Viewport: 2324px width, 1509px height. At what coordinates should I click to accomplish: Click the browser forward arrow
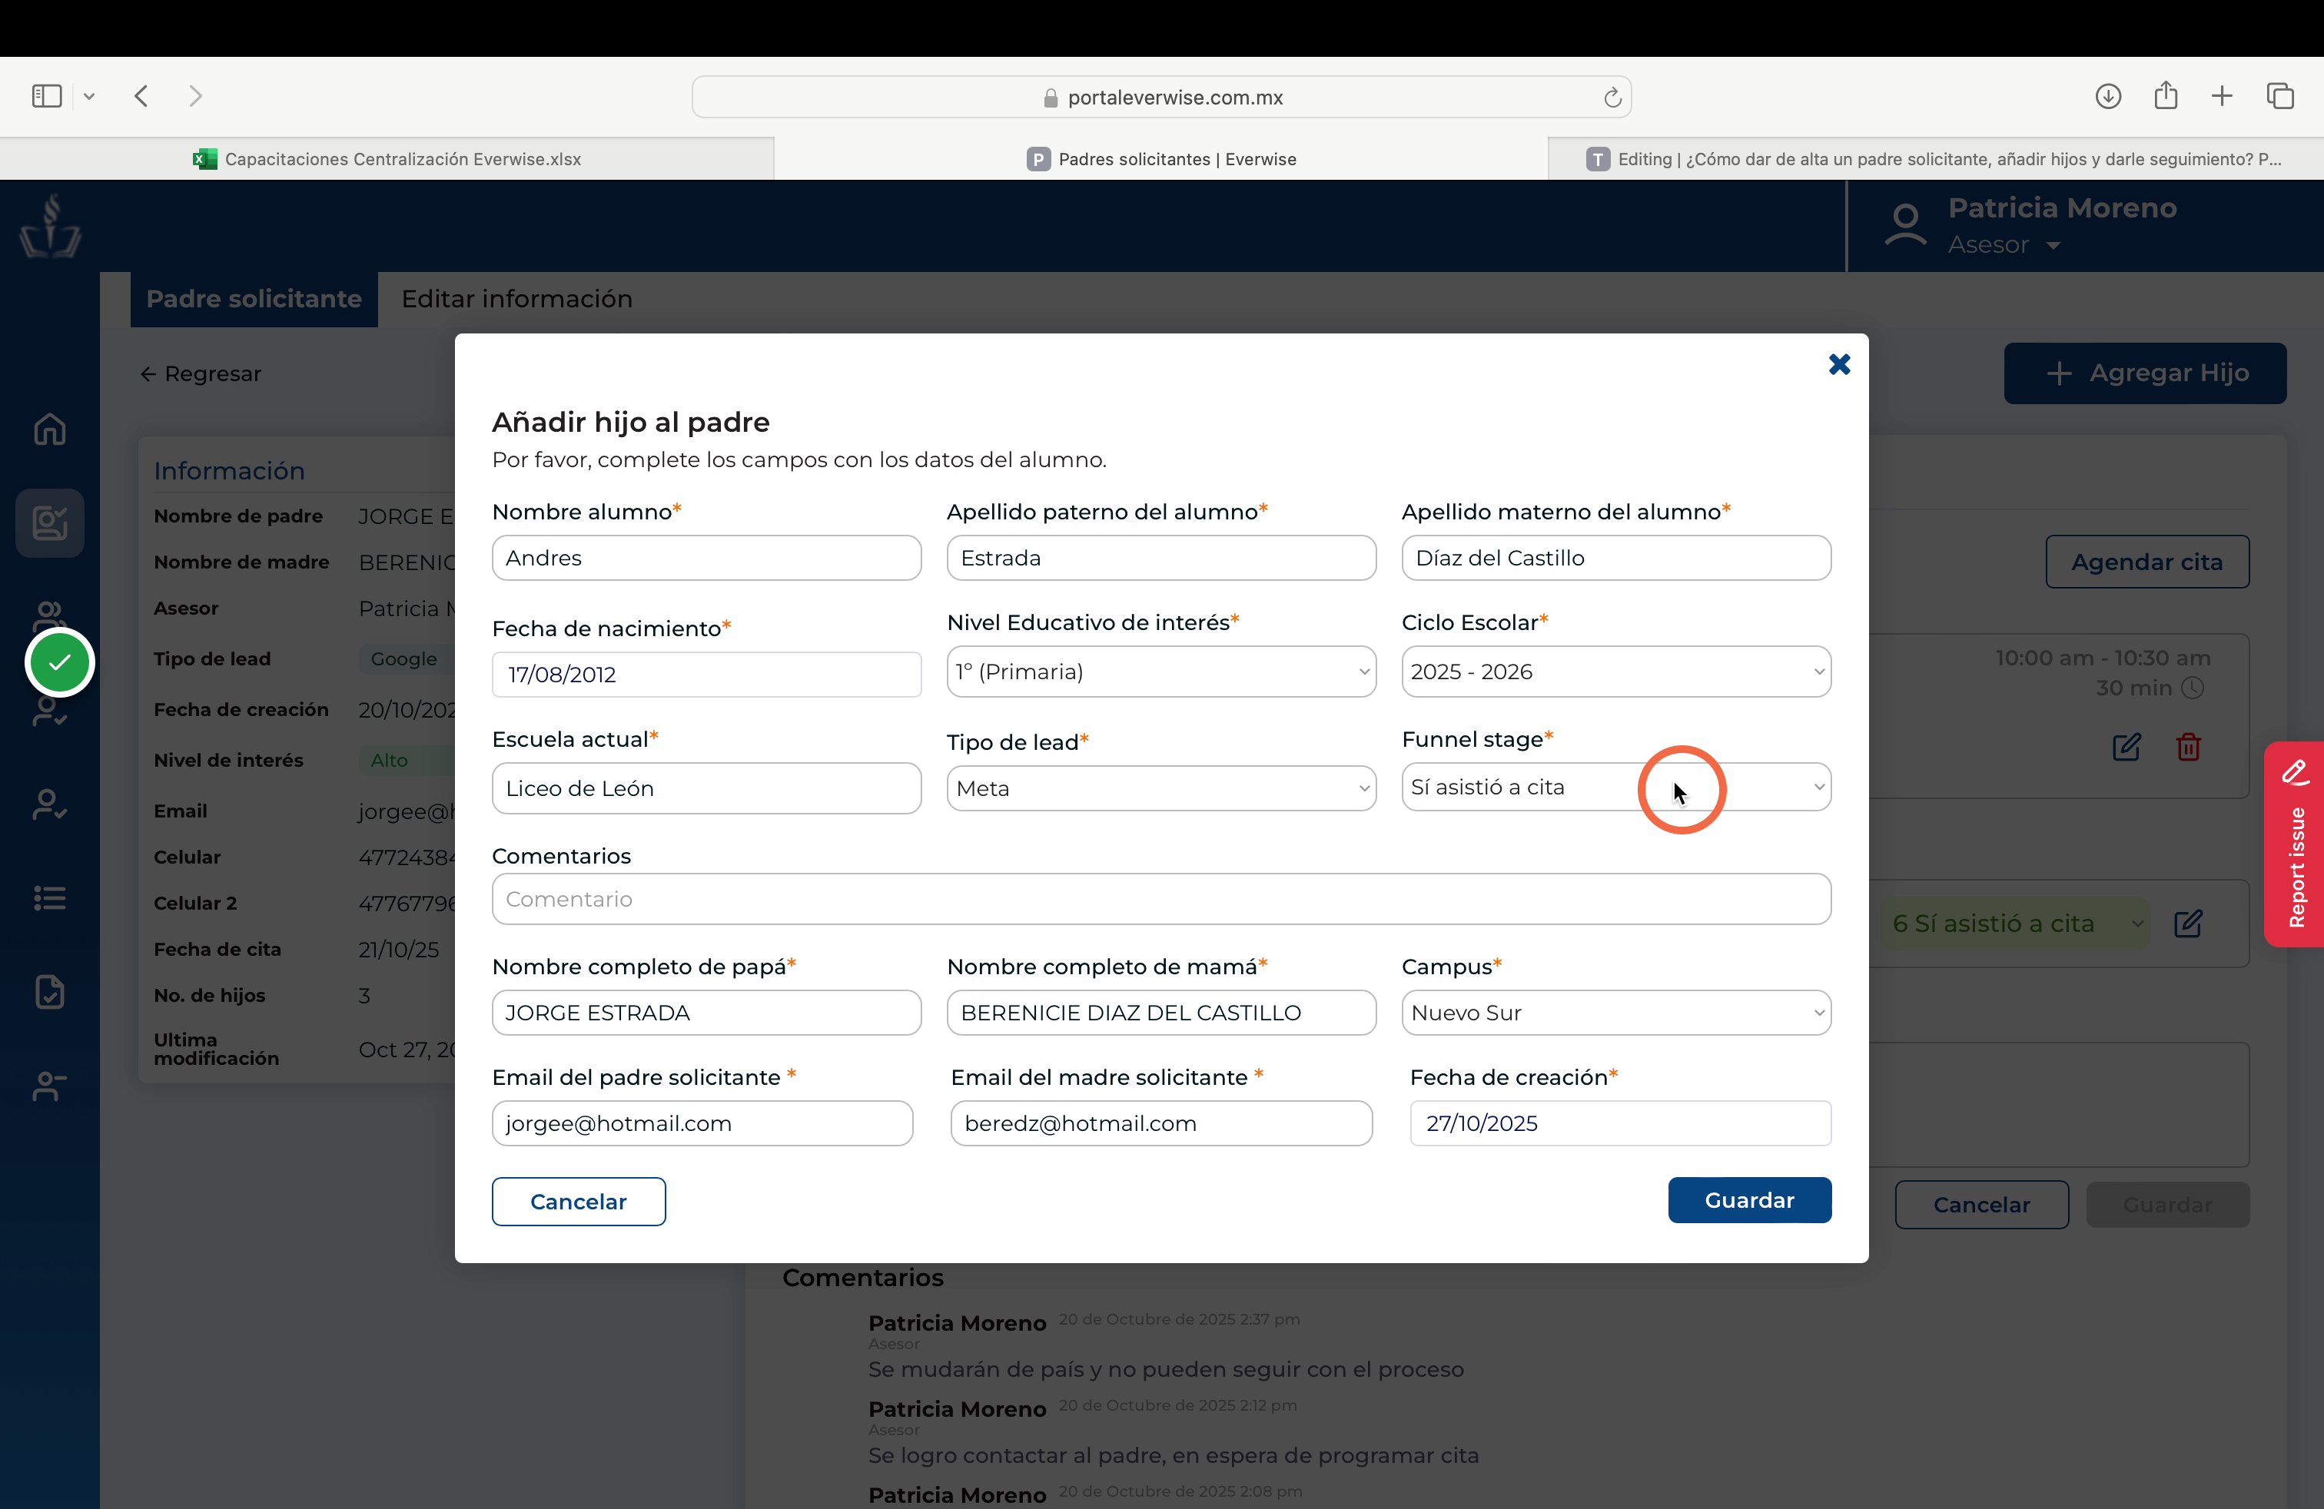(195, 95)
